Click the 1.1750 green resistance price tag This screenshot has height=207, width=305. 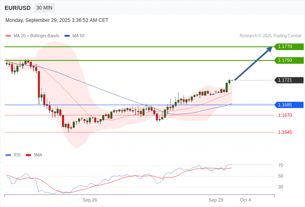click(x=289, y=60)
